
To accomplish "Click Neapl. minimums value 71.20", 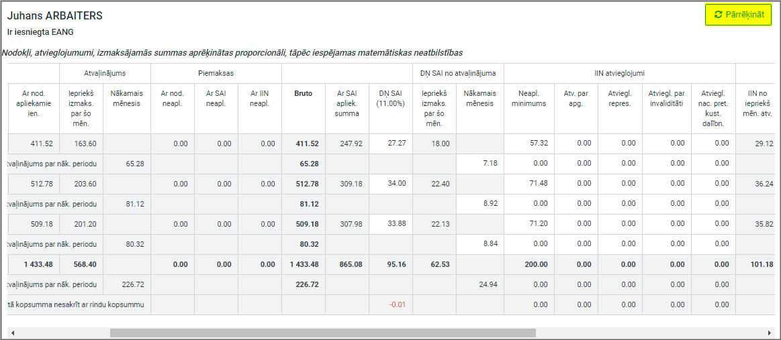I will point(529,224).
